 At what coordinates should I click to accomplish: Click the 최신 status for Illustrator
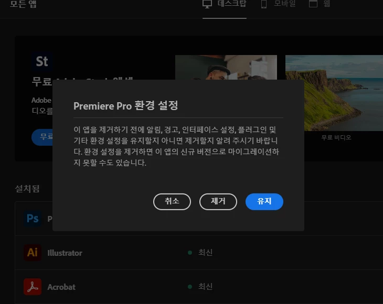click(x=205, y=253)
